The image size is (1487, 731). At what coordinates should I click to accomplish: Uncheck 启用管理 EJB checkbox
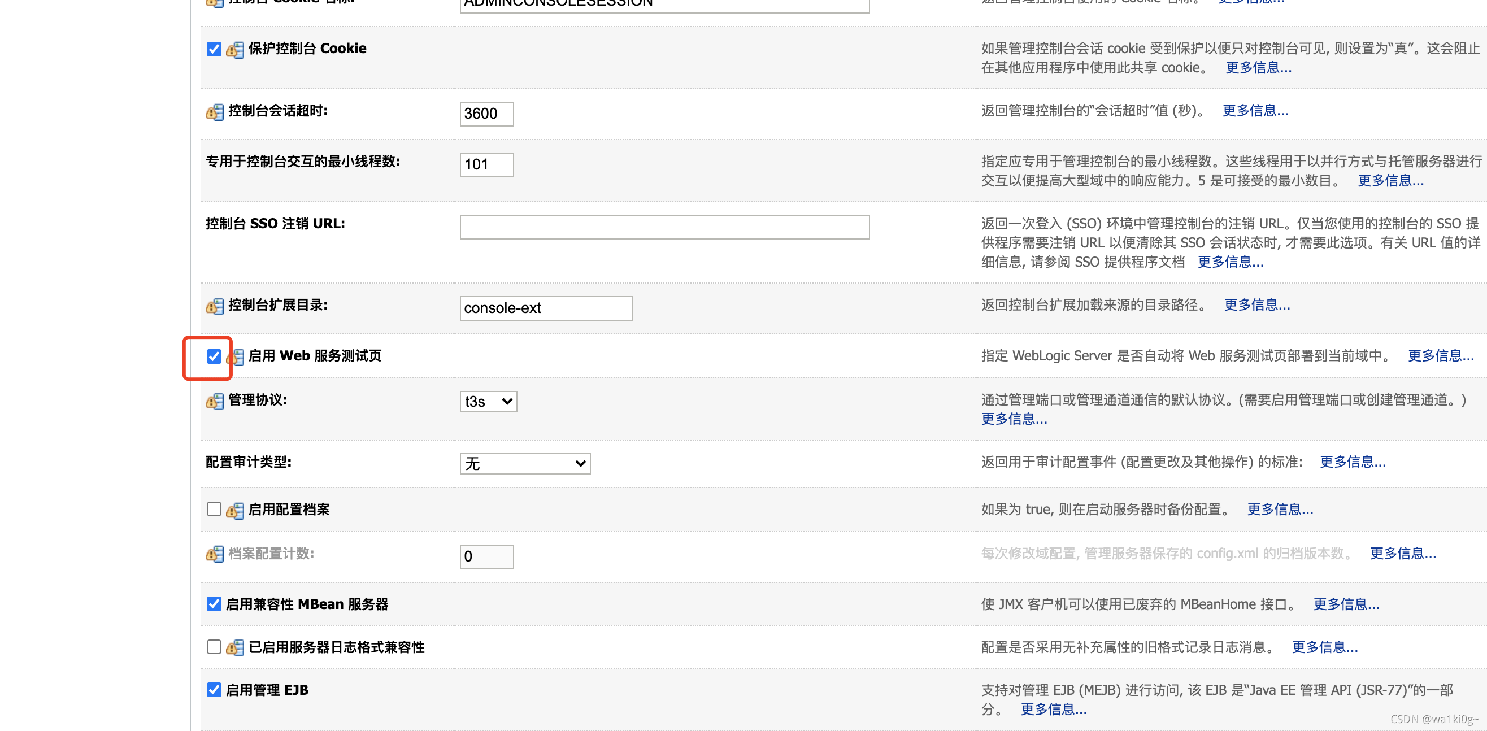(x=214, y=690)
